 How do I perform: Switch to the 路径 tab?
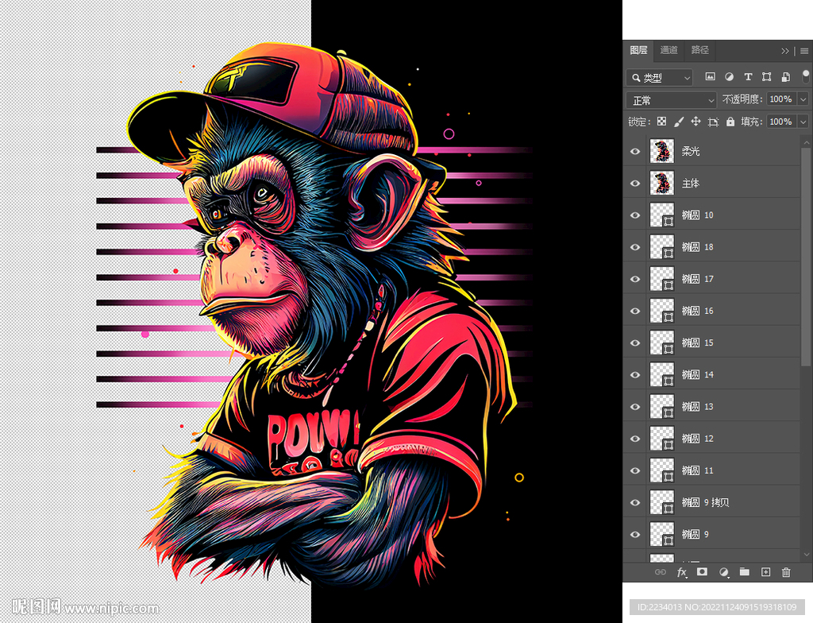[699, 50]
